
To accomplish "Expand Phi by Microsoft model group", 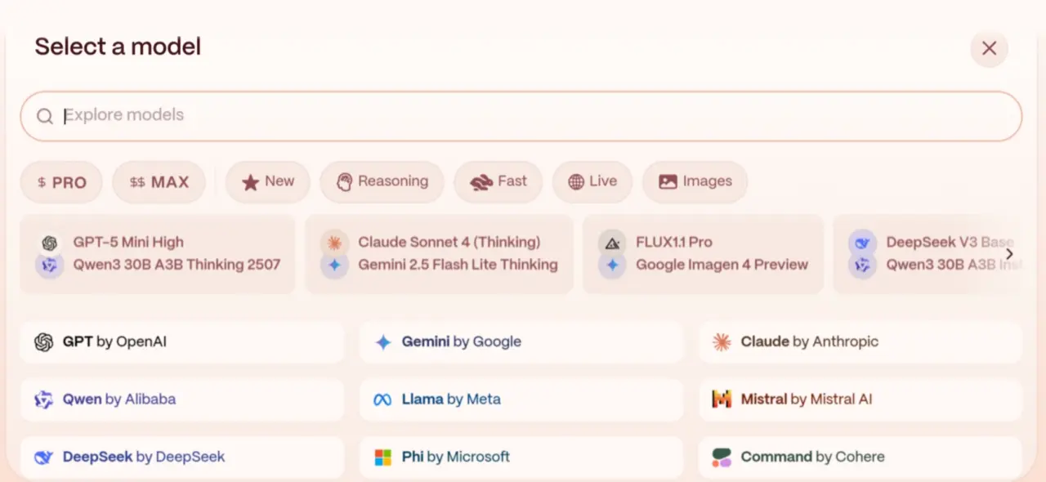I will pyautogui.click(x=521, y=457).
